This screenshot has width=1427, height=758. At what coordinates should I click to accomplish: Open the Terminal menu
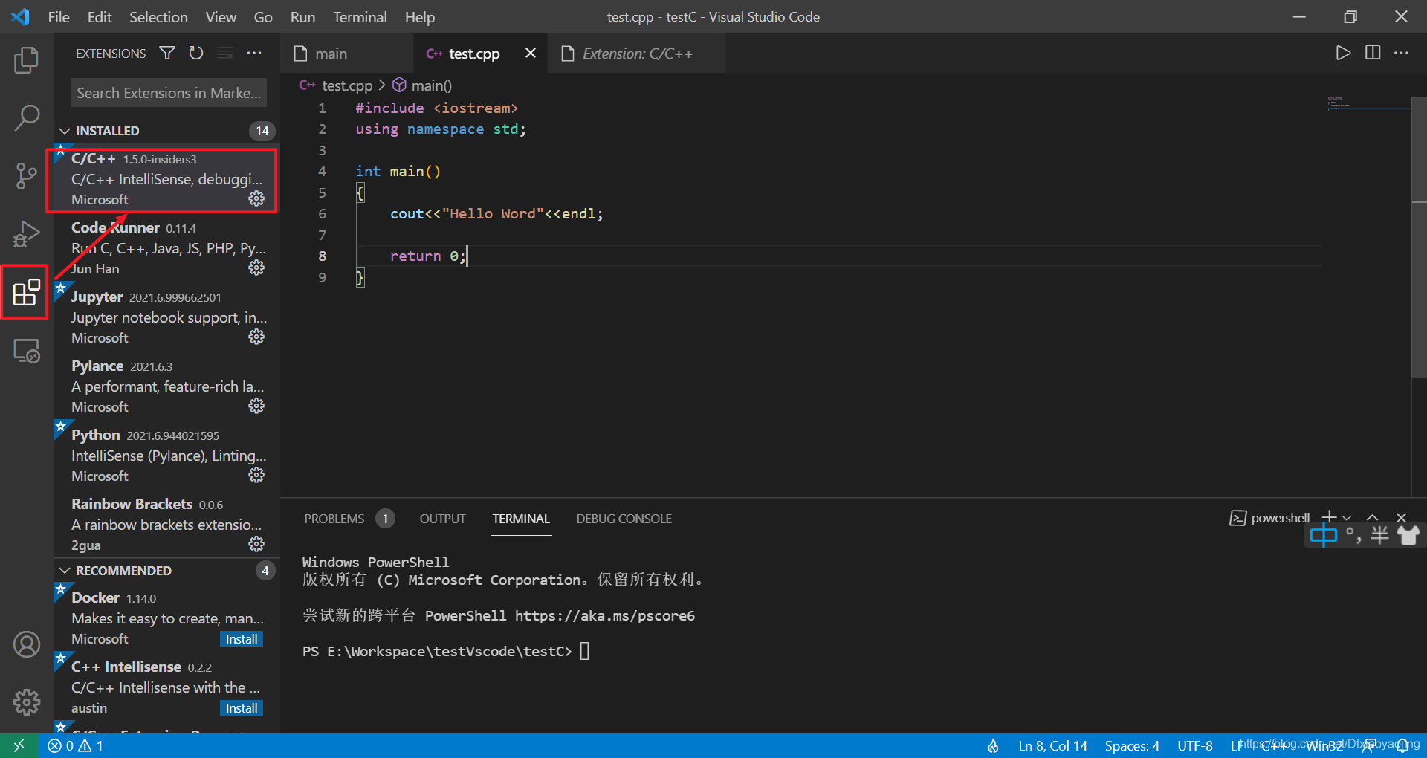360,17
